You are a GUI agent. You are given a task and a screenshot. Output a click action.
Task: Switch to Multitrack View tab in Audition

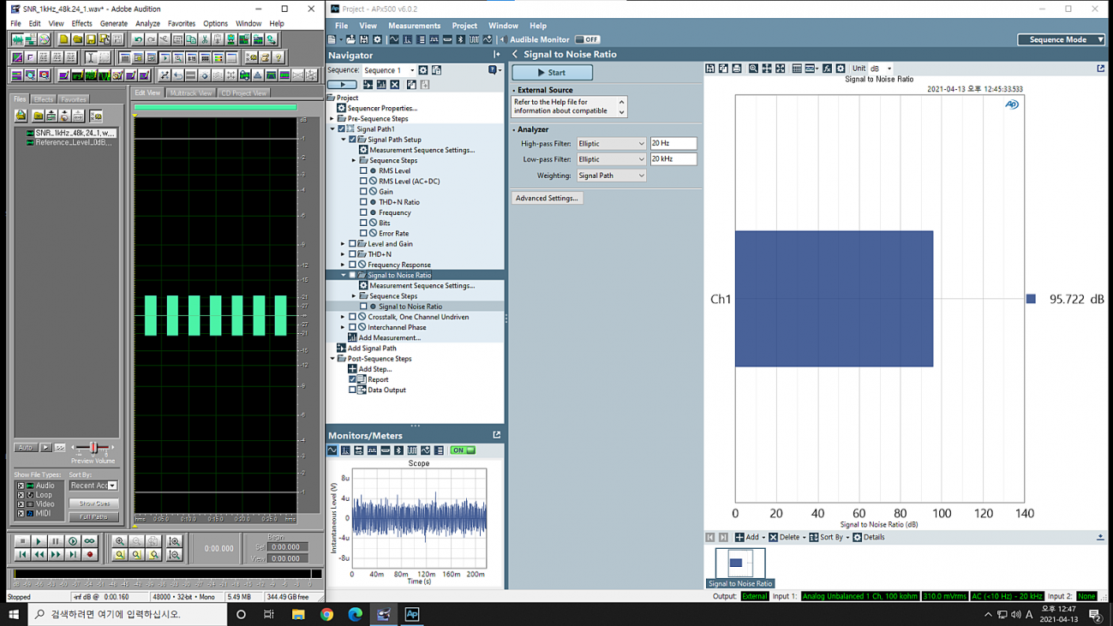(x=190, y=92)
